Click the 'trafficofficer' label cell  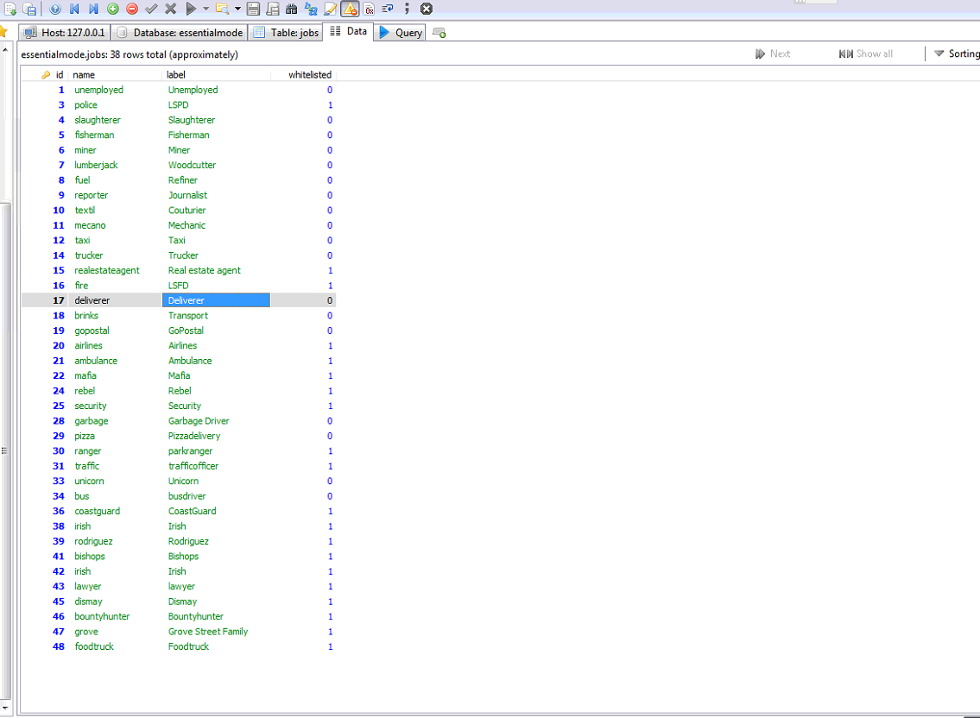tap(216, 466)
